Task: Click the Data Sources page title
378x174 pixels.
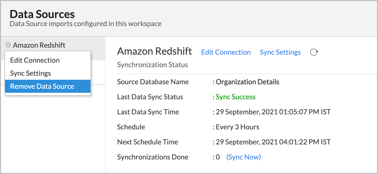Action: point(42,14)
